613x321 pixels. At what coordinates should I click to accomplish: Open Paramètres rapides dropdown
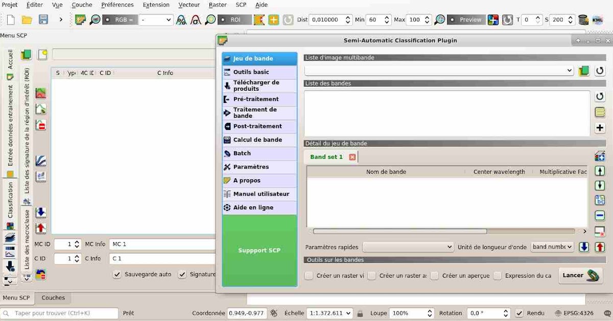coord(408,247)
